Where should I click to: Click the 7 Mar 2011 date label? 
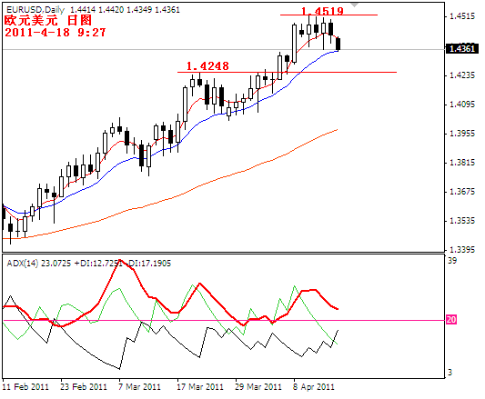point(140,387)
